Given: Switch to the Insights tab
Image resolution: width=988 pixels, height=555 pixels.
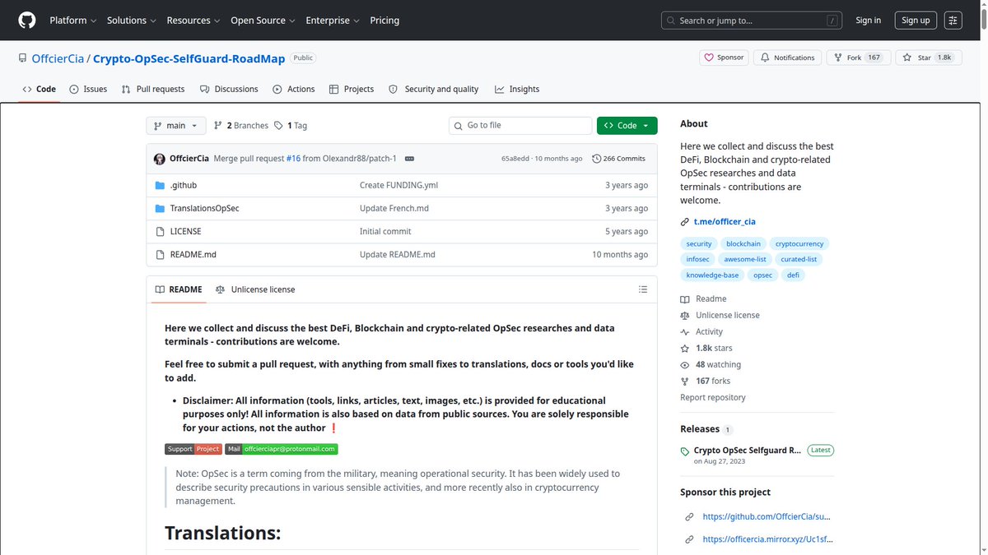Looking at the screenshot, I should (x=517, y=89).
